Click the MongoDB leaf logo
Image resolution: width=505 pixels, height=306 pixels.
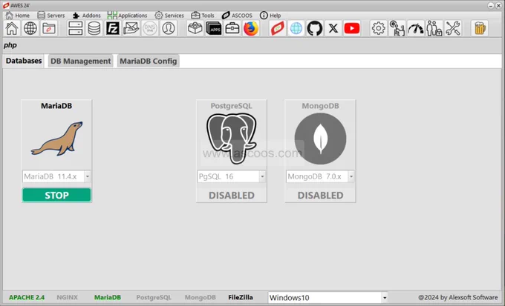click(321, 139)
